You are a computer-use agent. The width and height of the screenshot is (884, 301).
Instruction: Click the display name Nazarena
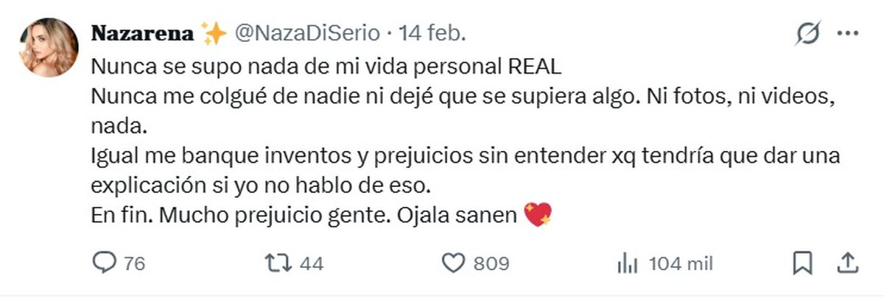coord(142,34)
